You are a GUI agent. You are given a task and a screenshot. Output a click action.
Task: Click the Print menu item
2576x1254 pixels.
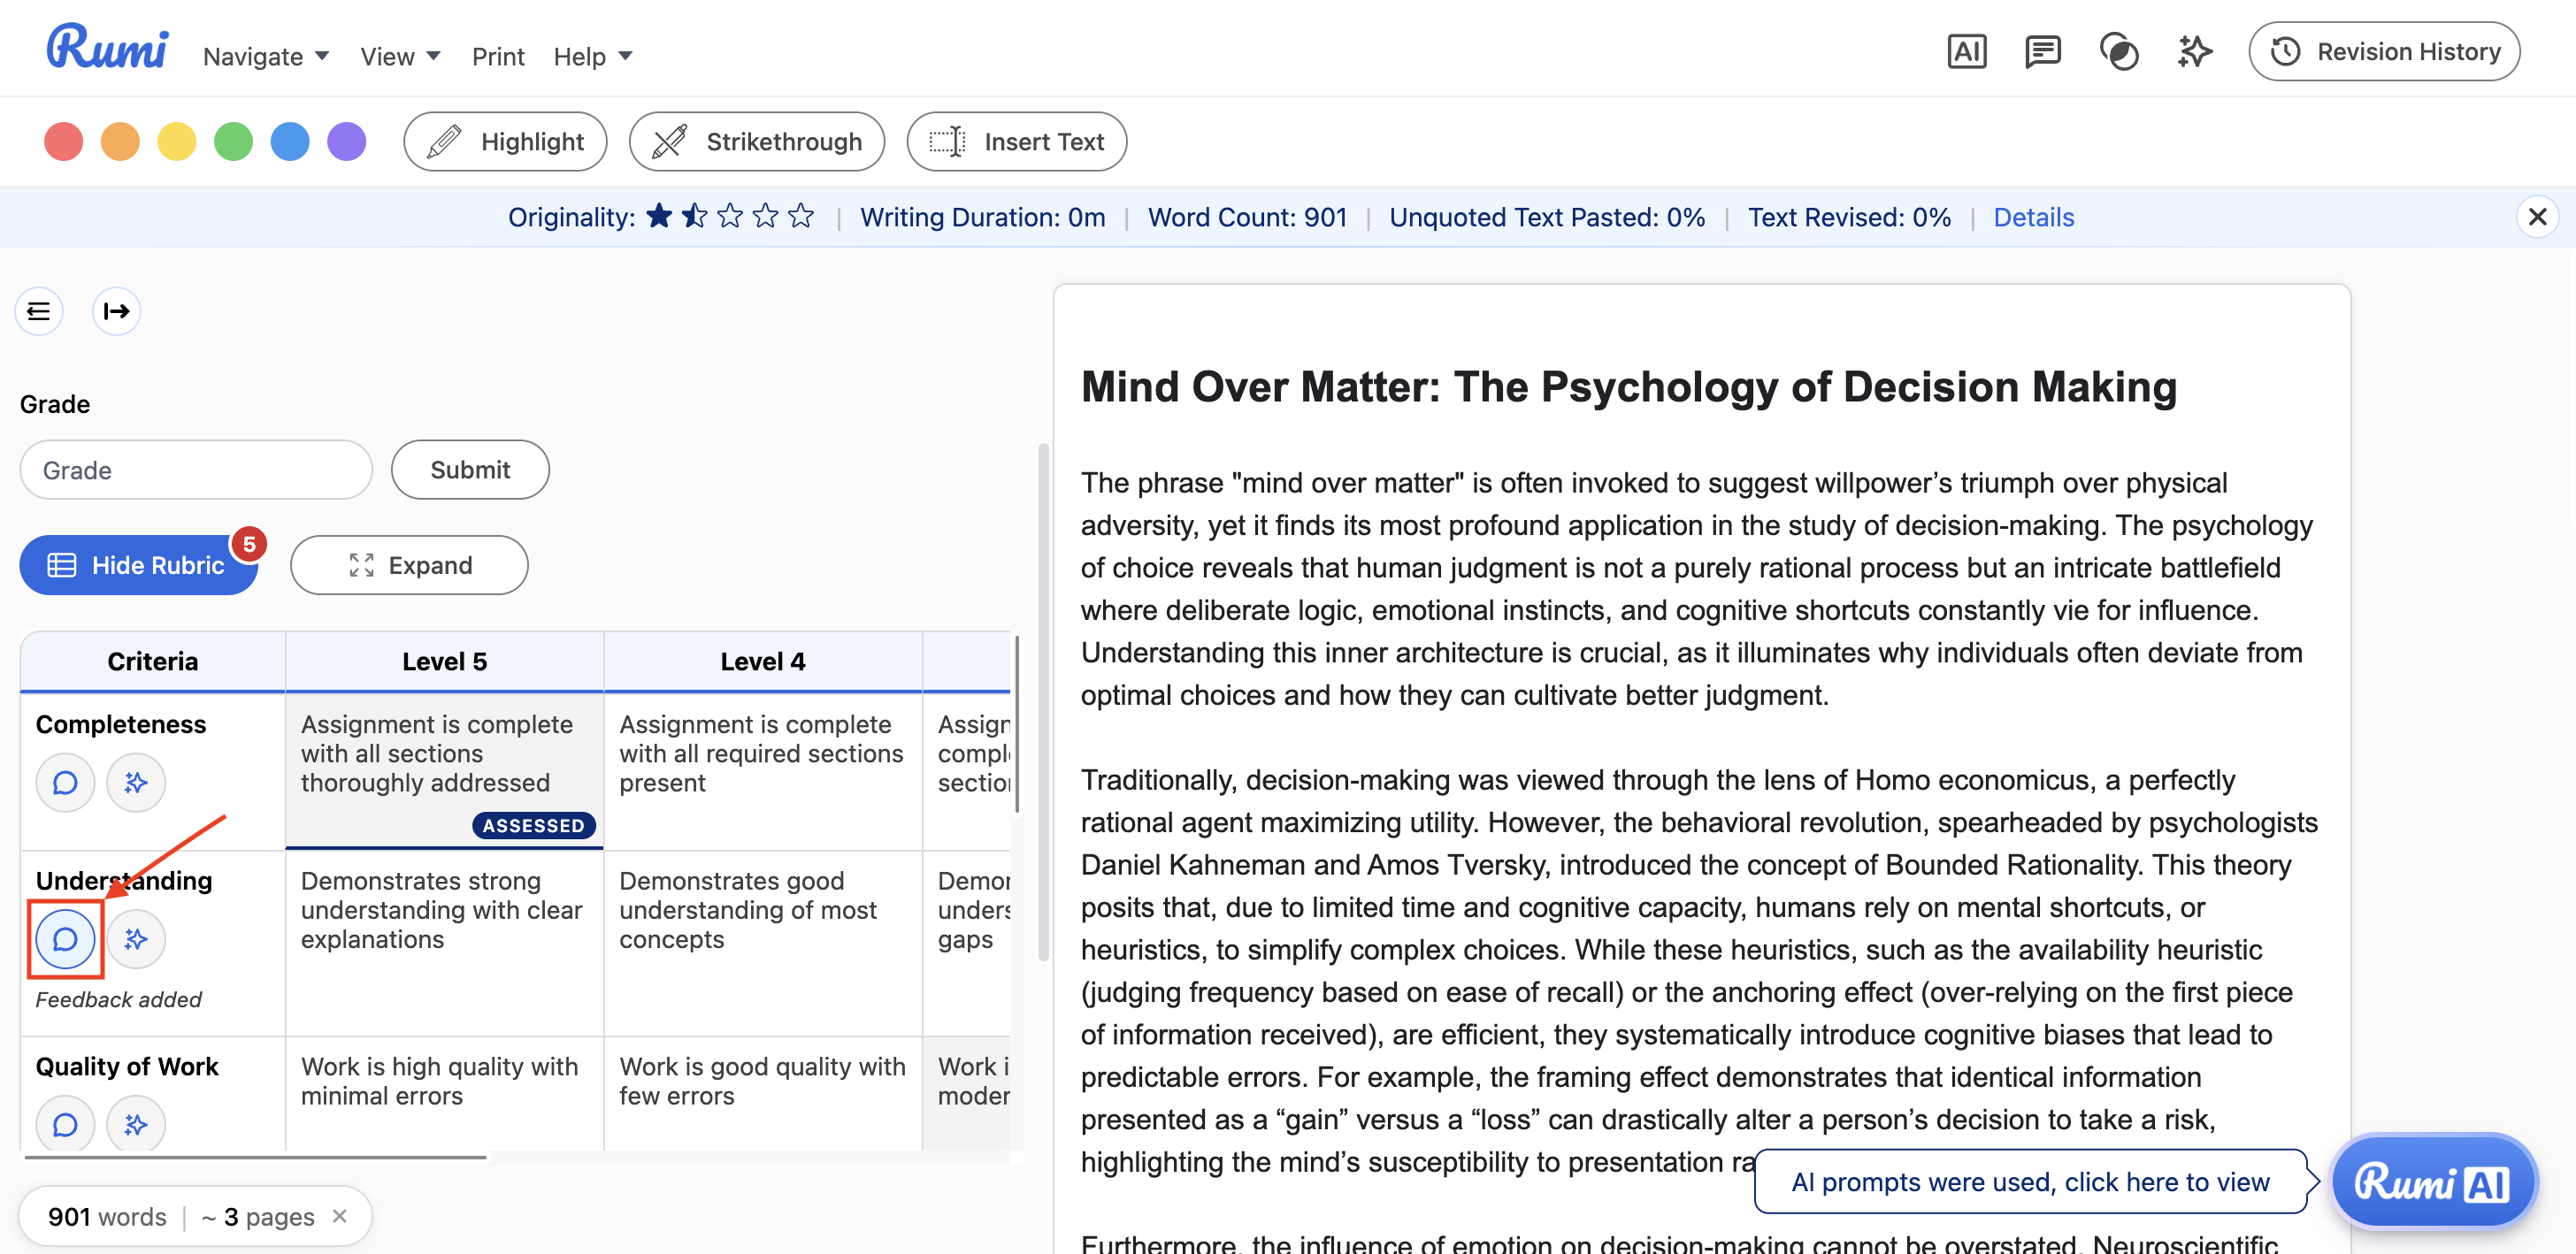(498, 57)
